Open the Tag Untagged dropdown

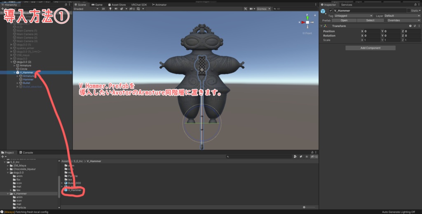point(353,16)
